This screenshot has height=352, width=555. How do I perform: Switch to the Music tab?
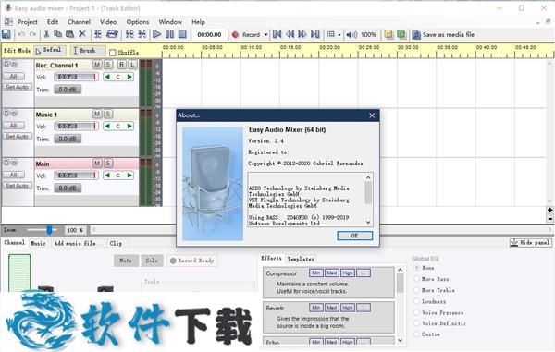coord(38,243)
